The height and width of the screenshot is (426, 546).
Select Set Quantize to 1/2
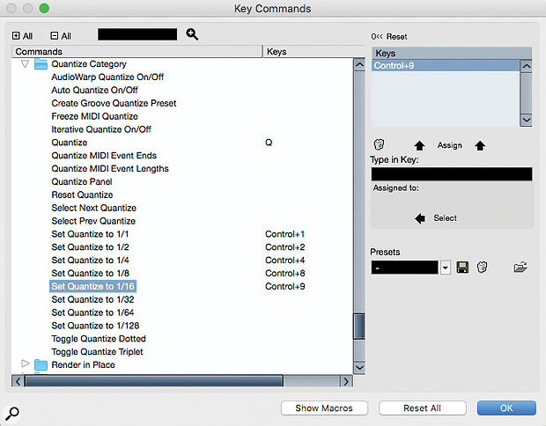pos(90,247)
